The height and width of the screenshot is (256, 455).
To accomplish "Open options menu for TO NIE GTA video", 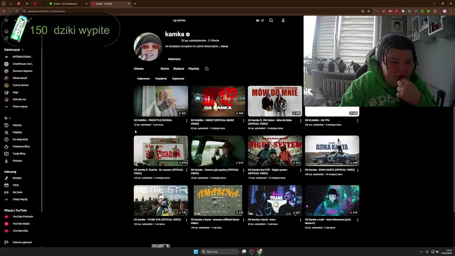I will pos(186,220).
